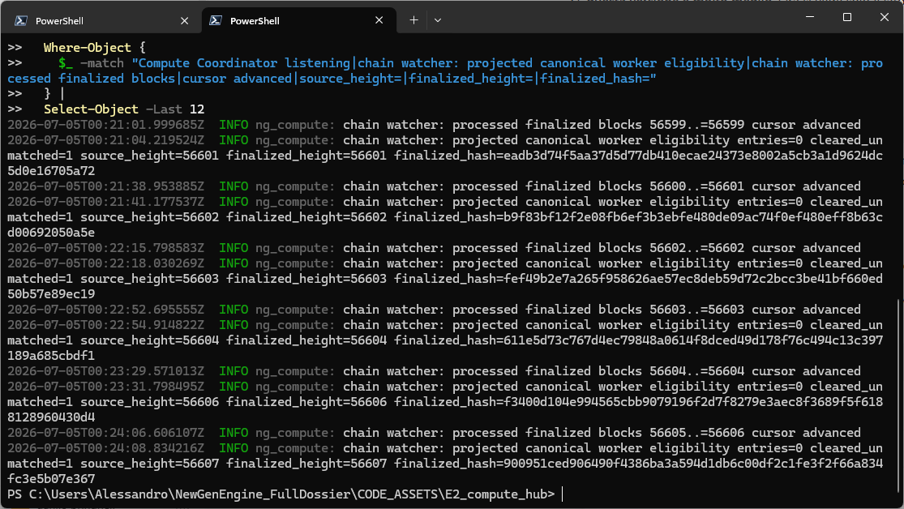Image resolution: width=904 pixels, height=509 pixels.
Task: Click finalized_height=56604 value
Action: 306,340
